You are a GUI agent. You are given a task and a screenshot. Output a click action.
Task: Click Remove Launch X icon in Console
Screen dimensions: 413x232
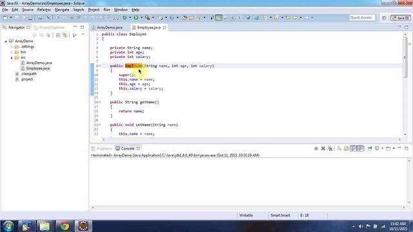click(323, 149)
